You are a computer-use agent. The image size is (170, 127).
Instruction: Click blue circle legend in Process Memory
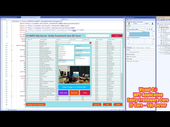(x=152, y=29)
